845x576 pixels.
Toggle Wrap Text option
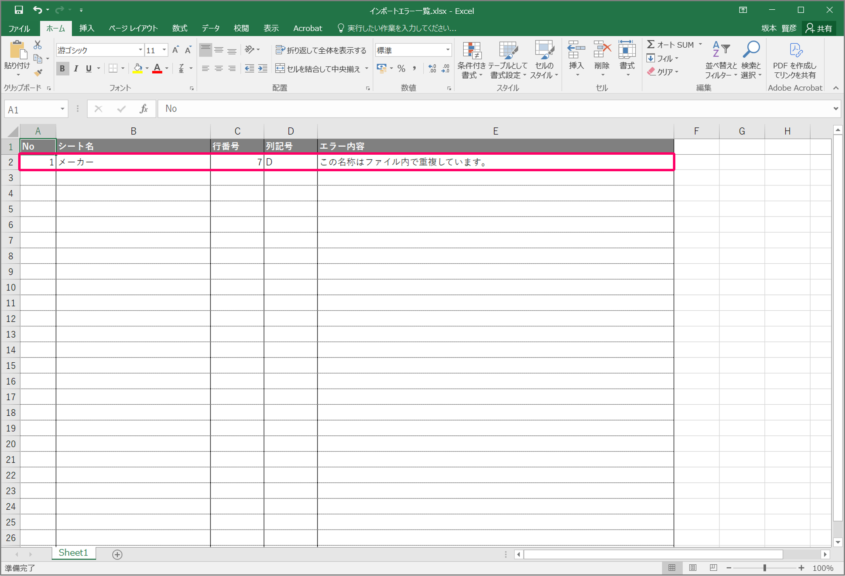321,50
